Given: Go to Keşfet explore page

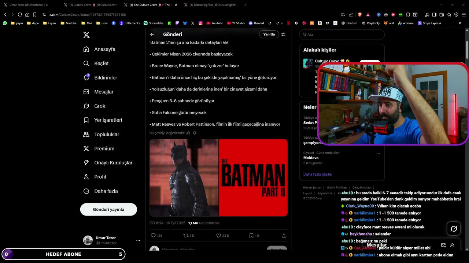Looking at the screenshot, I should (x=96, y=63).
